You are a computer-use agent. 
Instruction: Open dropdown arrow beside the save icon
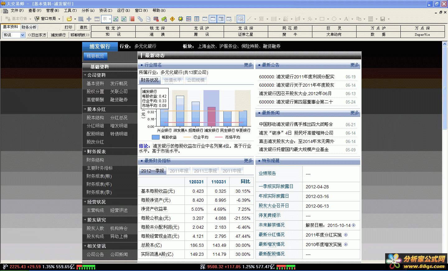pyautogui.click(x=388, y=19)
